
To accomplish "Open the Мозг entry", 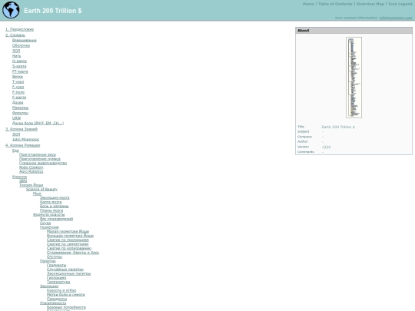I will (37, 194).
